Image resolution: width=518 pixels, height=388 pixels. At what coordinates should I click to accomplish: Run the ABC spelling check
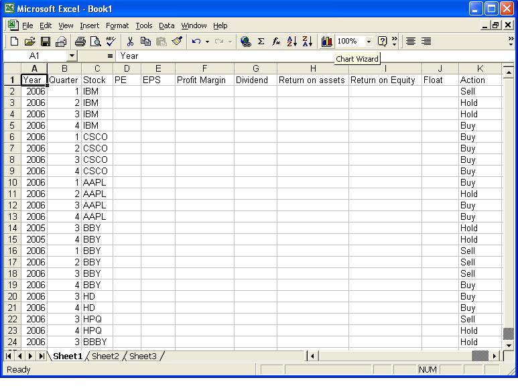[x=111, y=42]
